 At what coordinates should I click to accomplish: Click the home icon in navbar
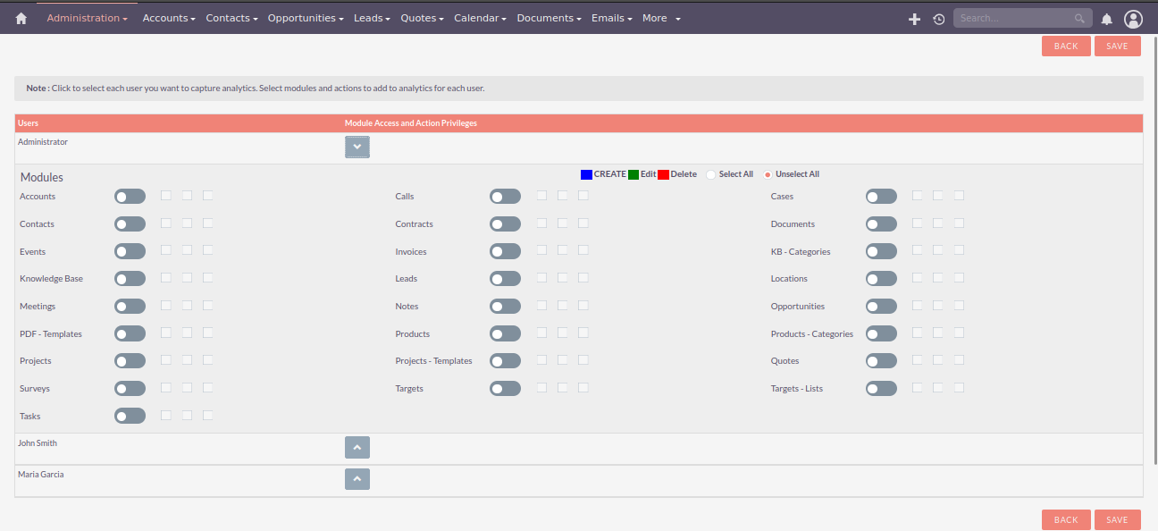21,18
